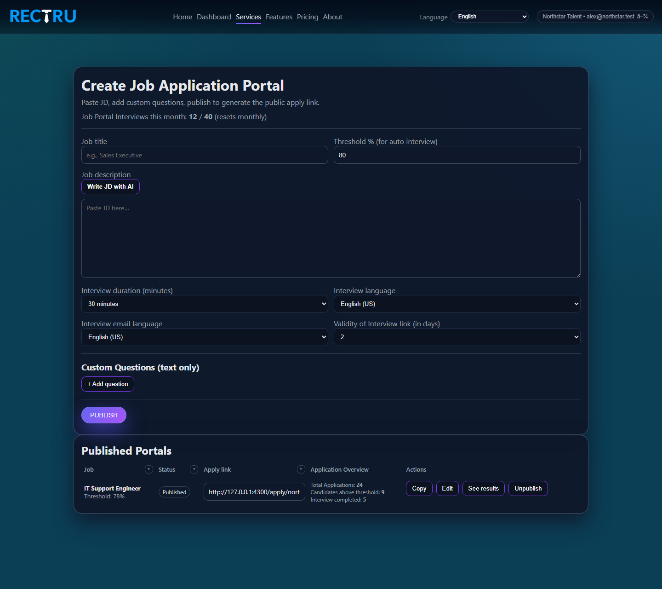
Task: Open the navbar Language selector
Action: tap(489, 16)
